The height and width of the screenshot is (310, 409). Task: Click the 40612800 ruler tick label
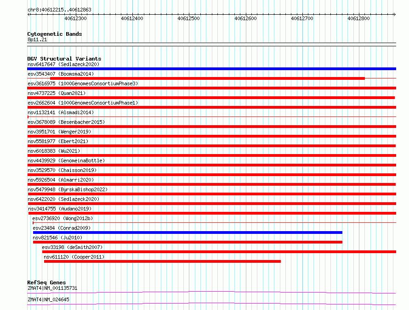pos(358,18)
